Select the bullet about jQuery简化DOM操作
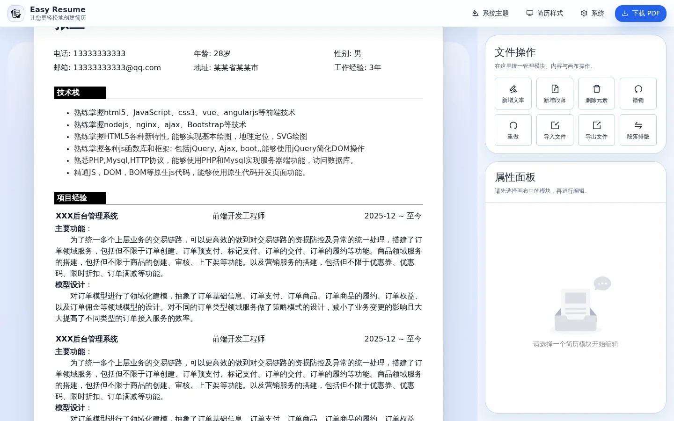Screen dimensions: 674x421 tap(220, 149)
